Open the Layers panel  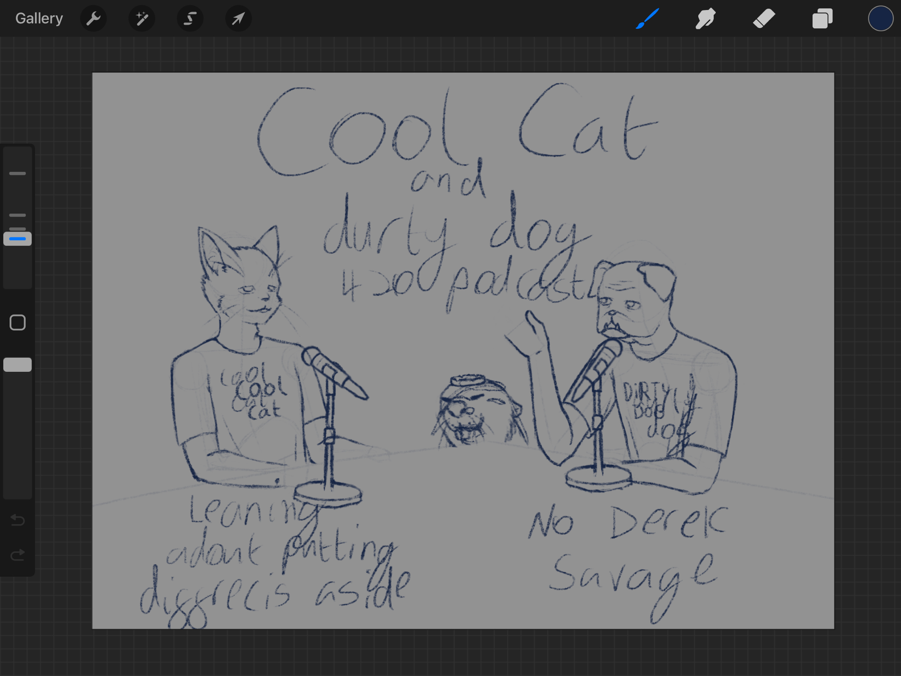[x=822, y=18]
